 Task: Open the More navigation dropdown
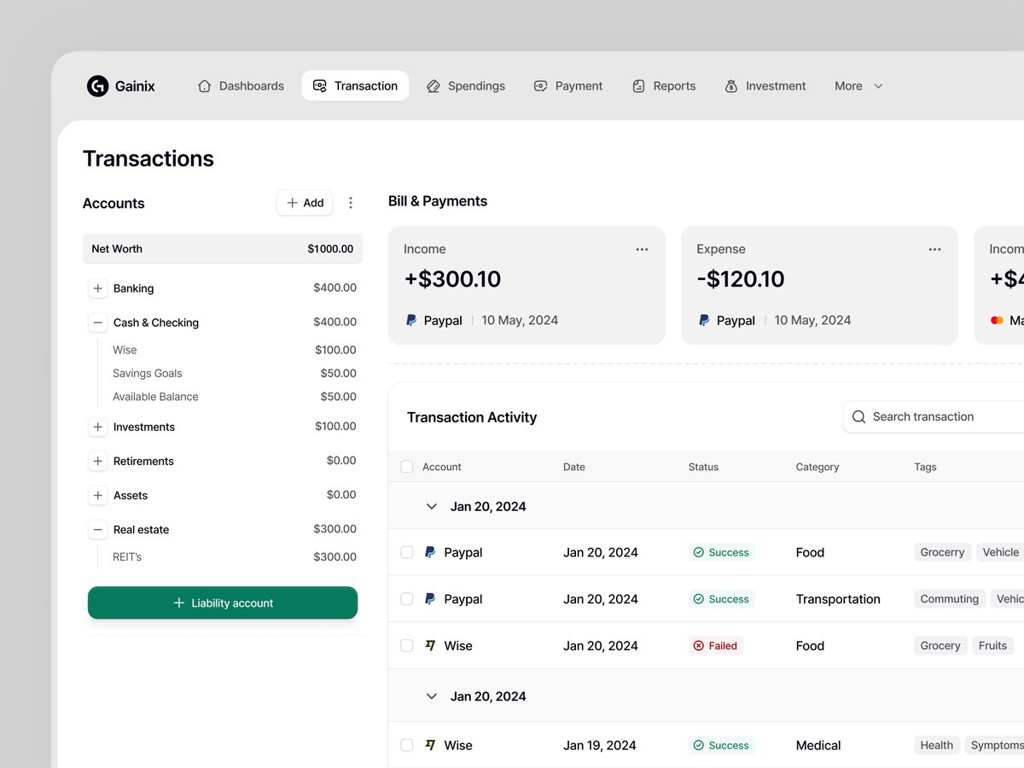click(858, 85)
